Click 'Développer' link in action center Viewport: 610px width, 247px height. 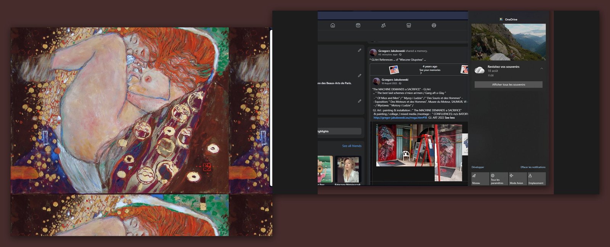478,167
